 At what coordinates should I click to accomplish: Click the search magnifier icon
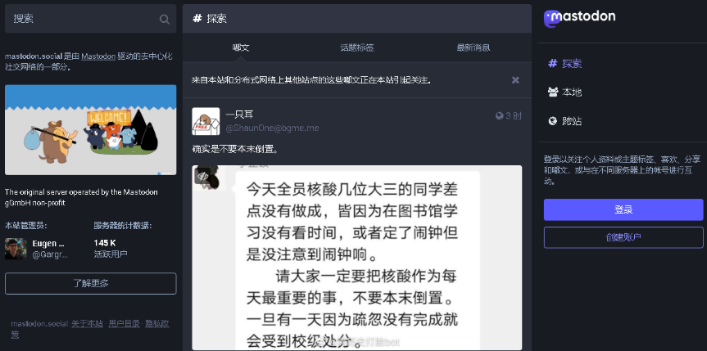click(x=165, y=19)
